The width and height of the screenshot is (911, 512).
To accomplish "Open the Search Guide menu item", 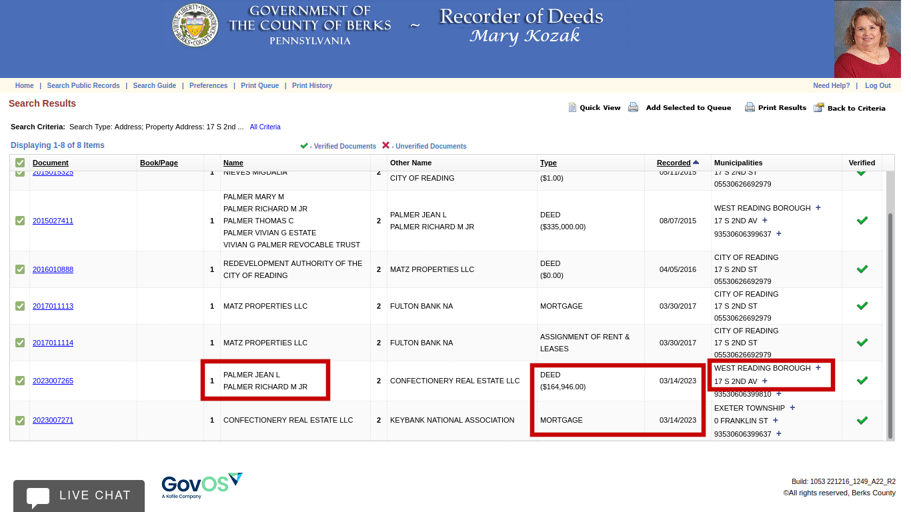I will tap(155, 85).
